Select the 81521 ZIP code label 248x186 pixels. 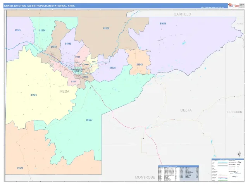(54, 47)
